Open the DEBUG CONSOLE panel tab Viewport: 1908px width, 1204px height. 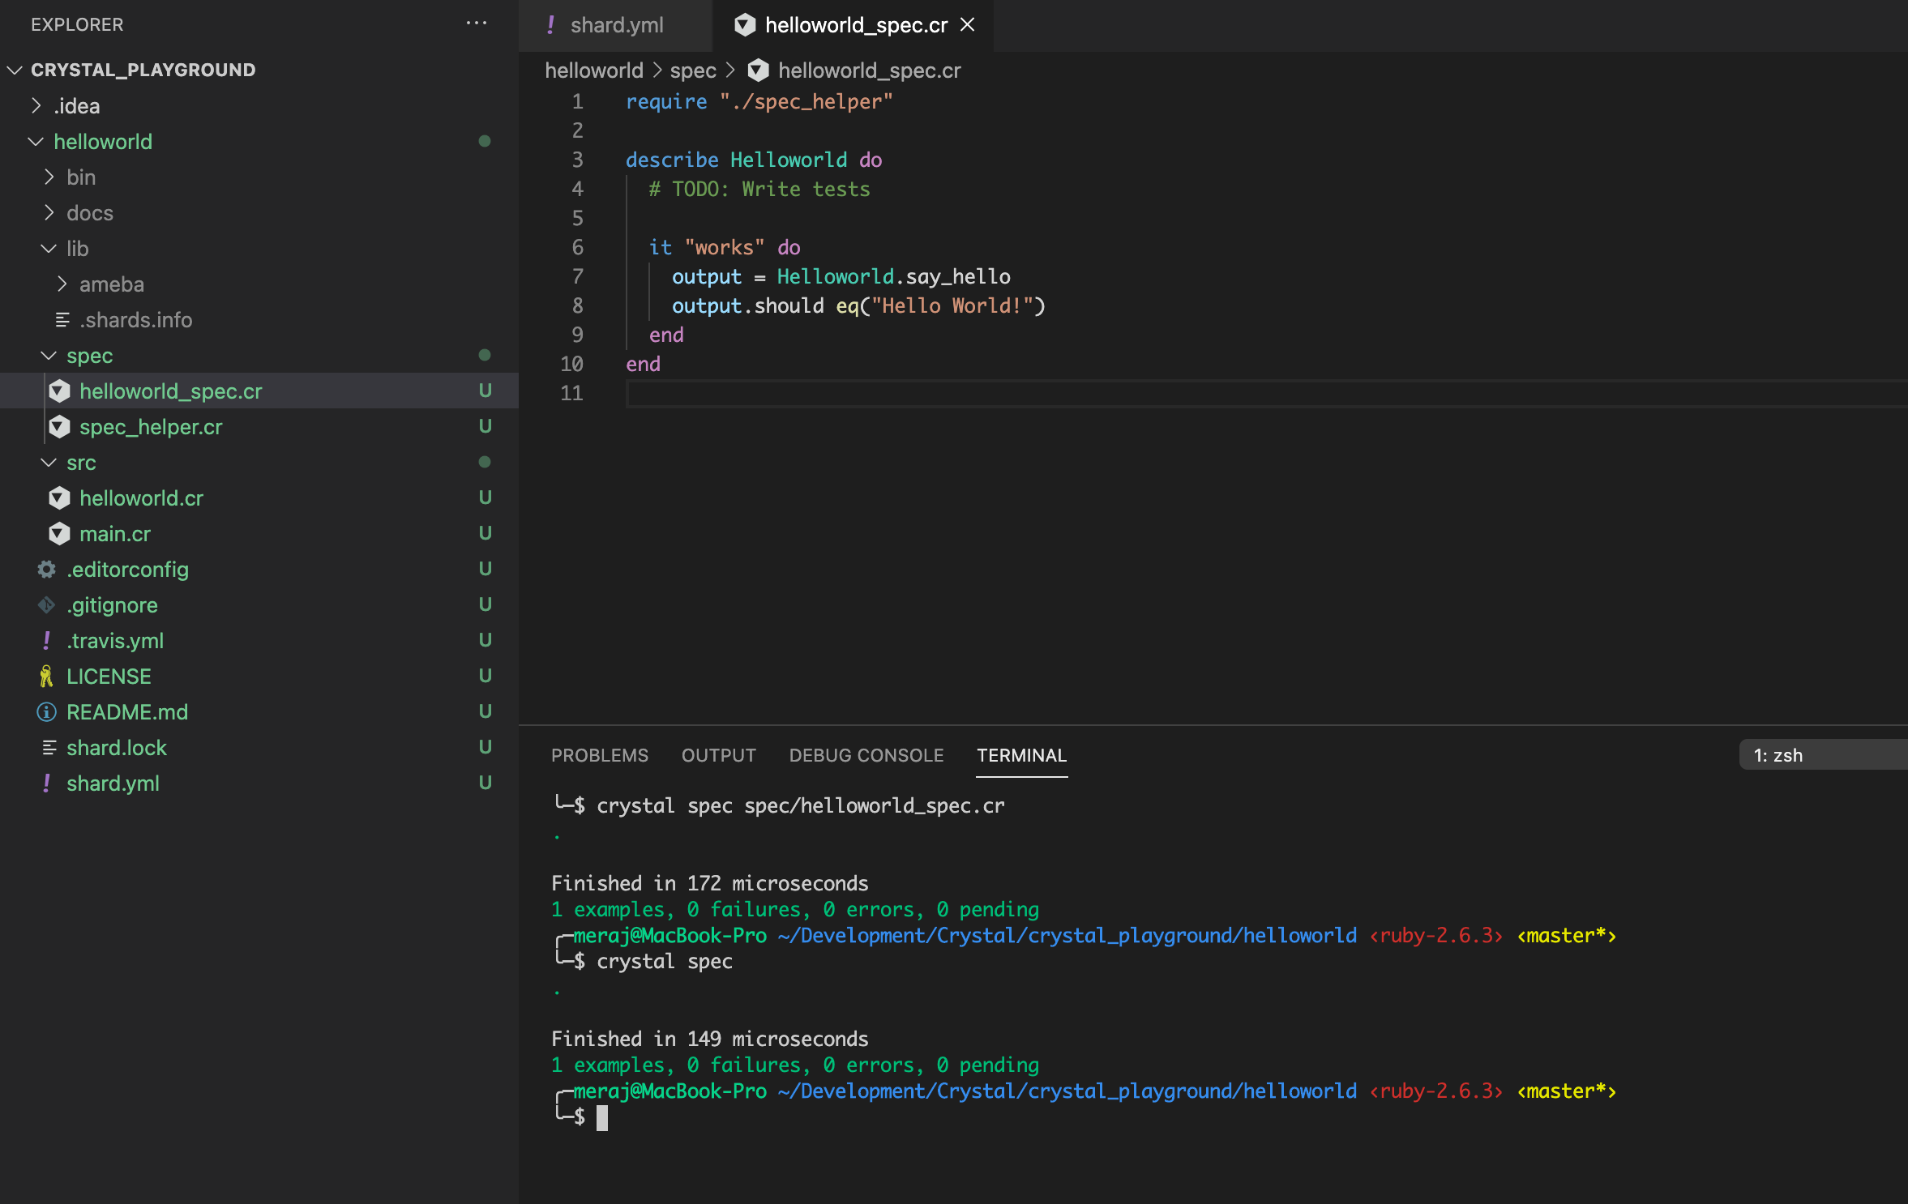tap(866, 755)
